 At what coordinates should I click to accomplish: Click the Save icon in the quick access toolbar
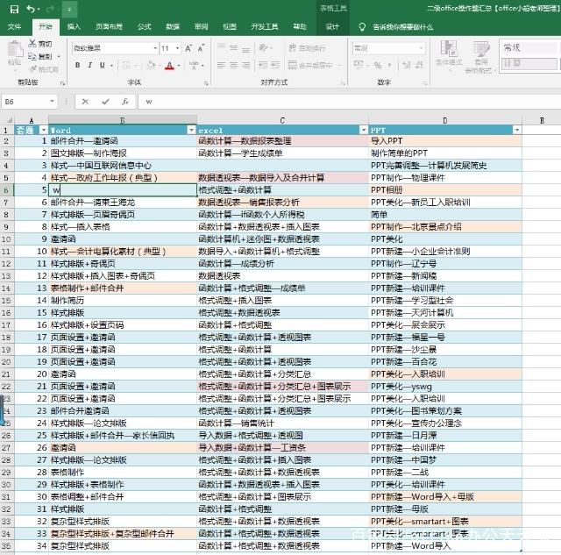(14, 9)
